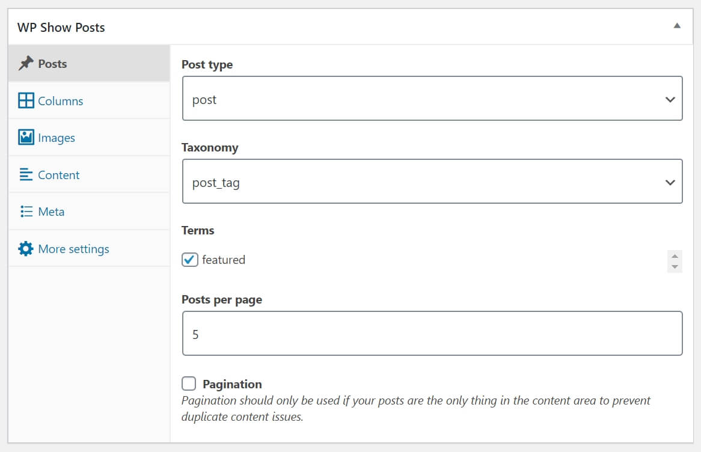Open the More settings section
The height and width of the screenshot is (452, 701).
click(73, 248)
